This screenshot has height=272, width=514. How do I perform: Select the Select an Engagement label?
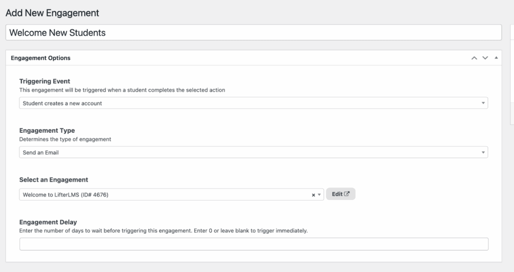pyautogui.click(x=53, y=179)
